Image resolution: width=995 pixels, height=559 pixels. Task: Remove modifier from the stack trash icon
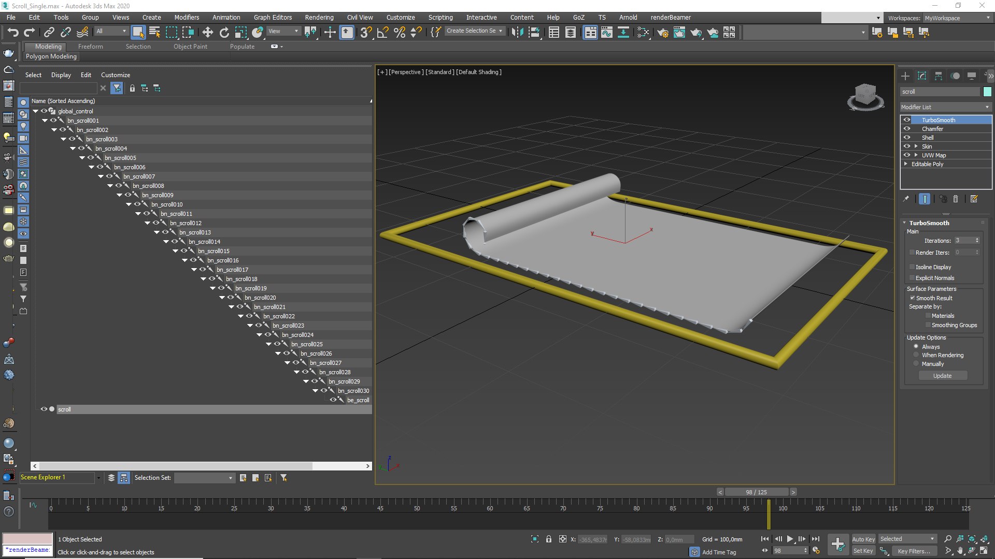tap(956, 199)
